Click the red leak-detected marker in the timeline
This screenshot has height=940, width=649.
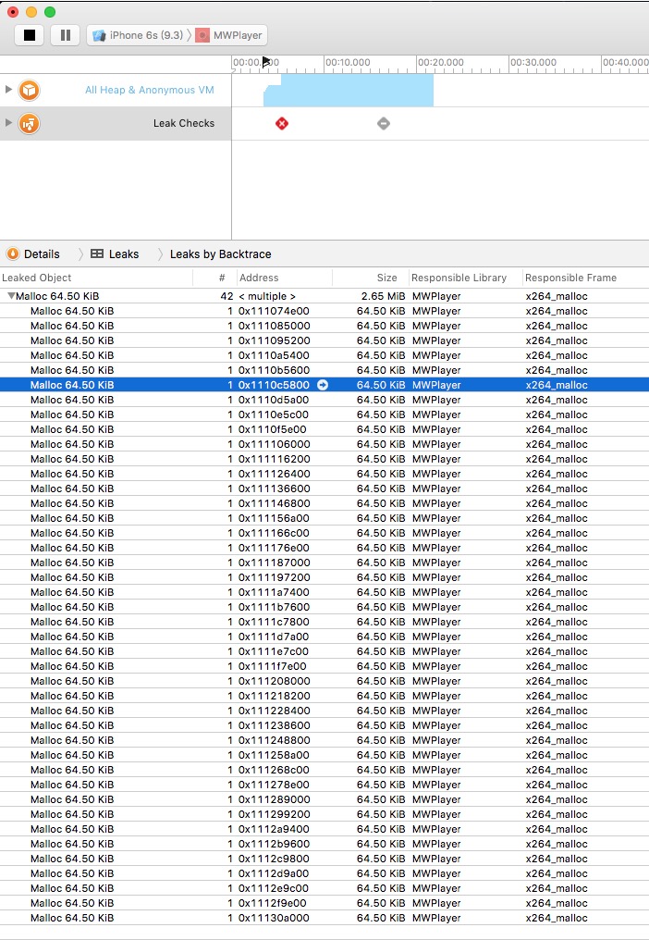tap(282, 123)
